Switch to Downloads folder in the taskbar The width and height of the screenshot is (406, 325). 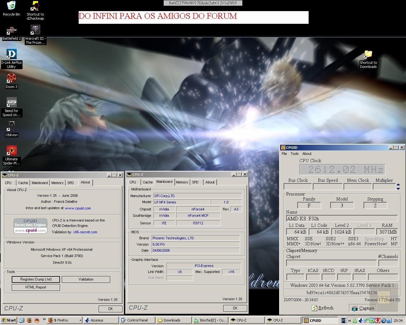pyautogui.click(x=174, y=320)
